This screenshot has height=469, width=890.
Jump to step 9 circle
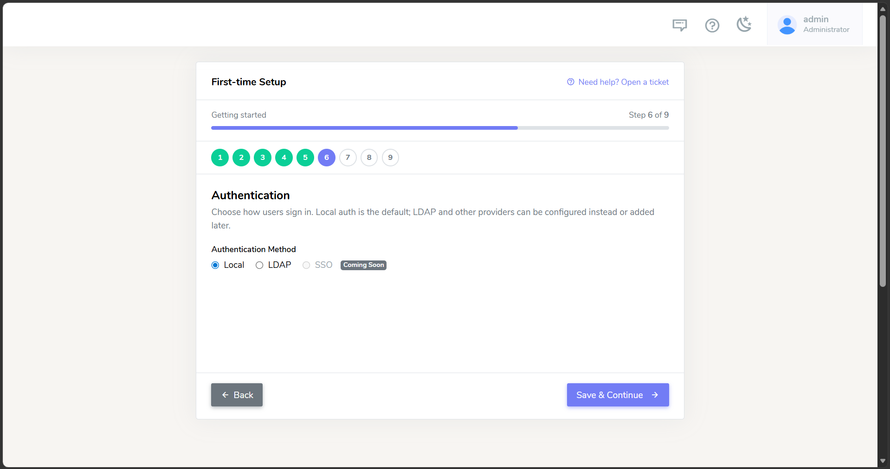point(390,158)
